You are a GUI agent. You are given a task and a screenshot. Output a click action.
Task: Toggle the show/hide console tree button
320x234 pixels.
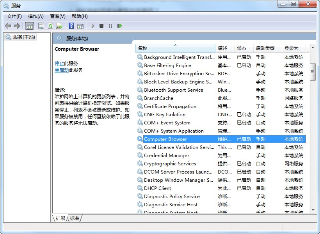tap(29, 26)
